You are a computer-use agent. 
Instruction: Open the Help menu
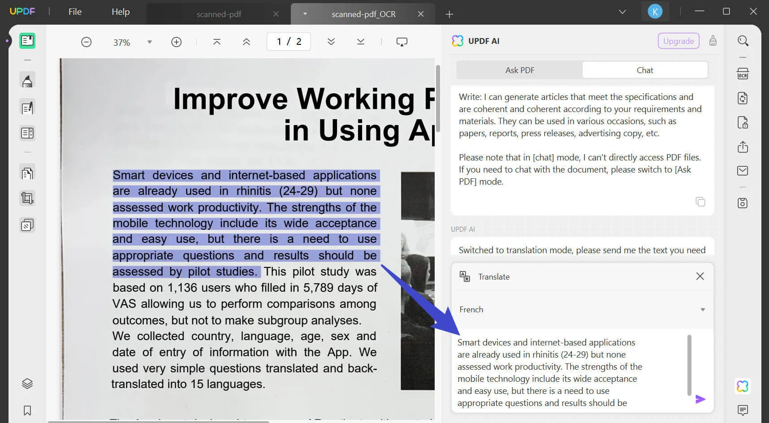click(121, 12)
